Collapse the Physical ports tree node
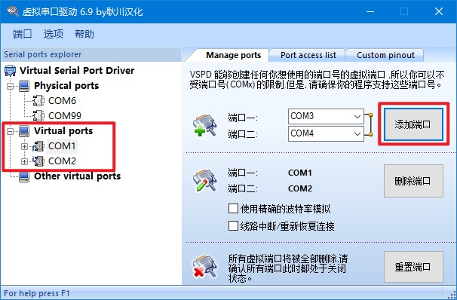 tap(11, 86)
